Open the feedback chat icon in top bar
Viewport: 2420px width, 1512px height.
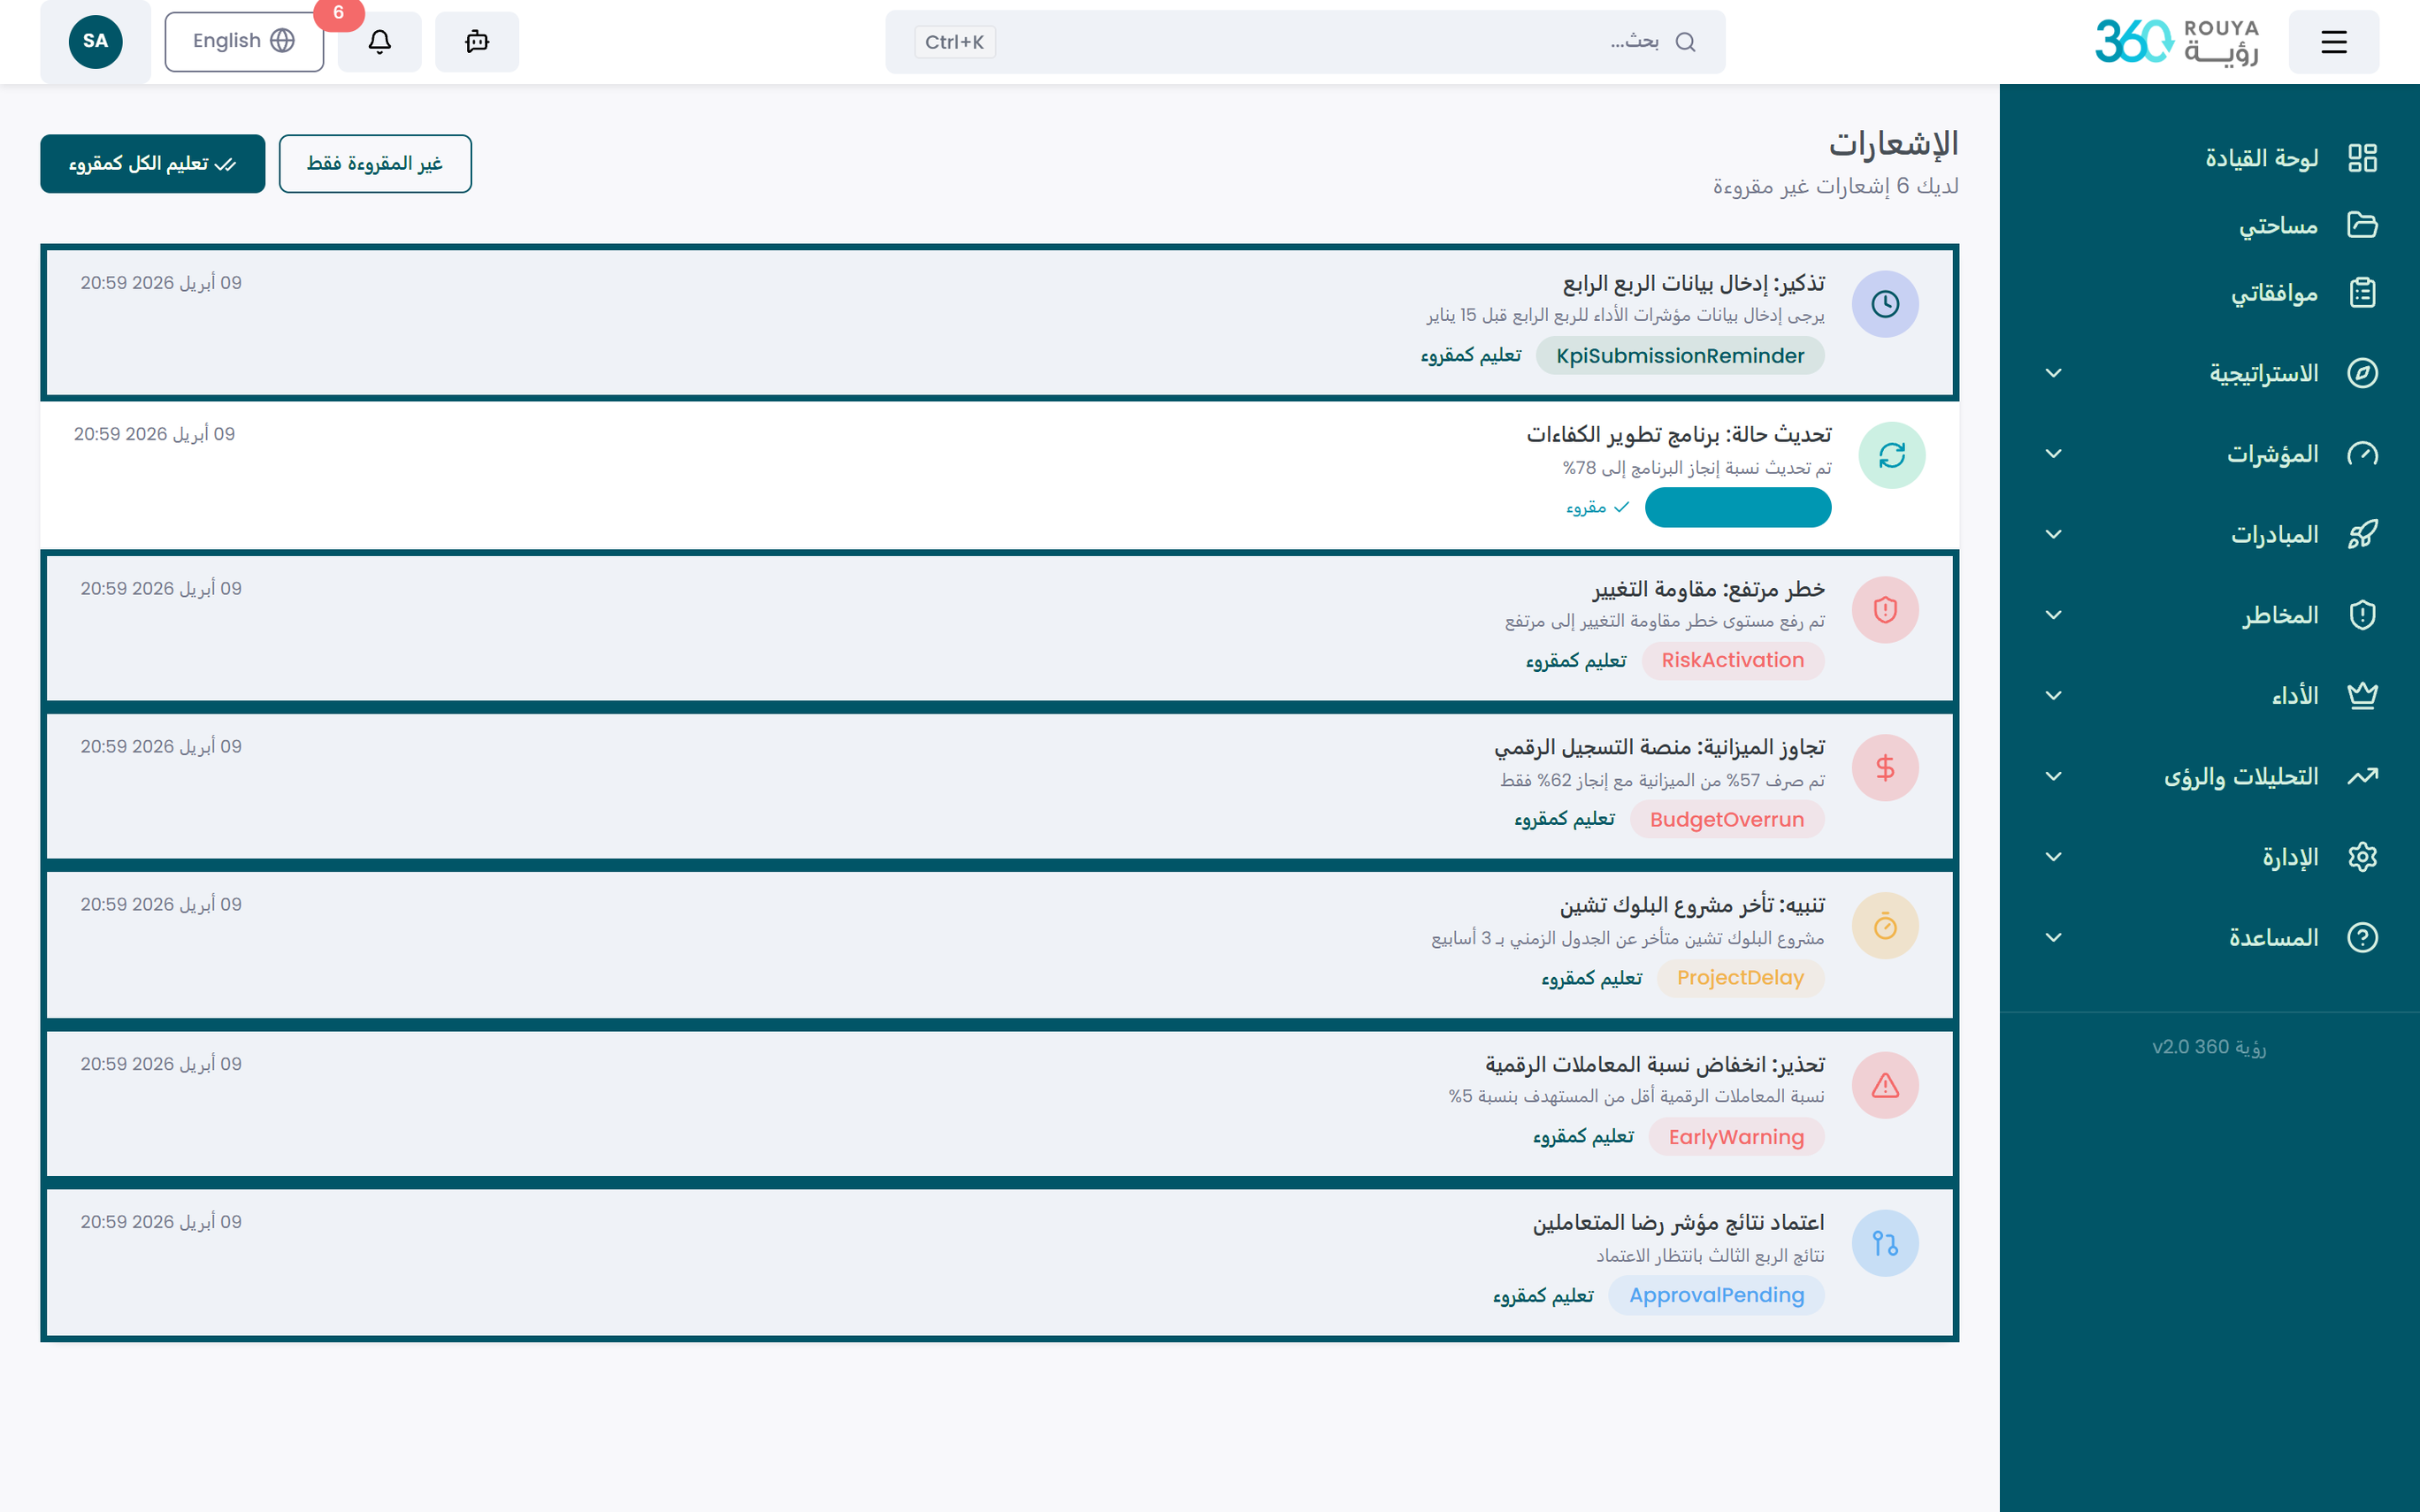(477, 41)
